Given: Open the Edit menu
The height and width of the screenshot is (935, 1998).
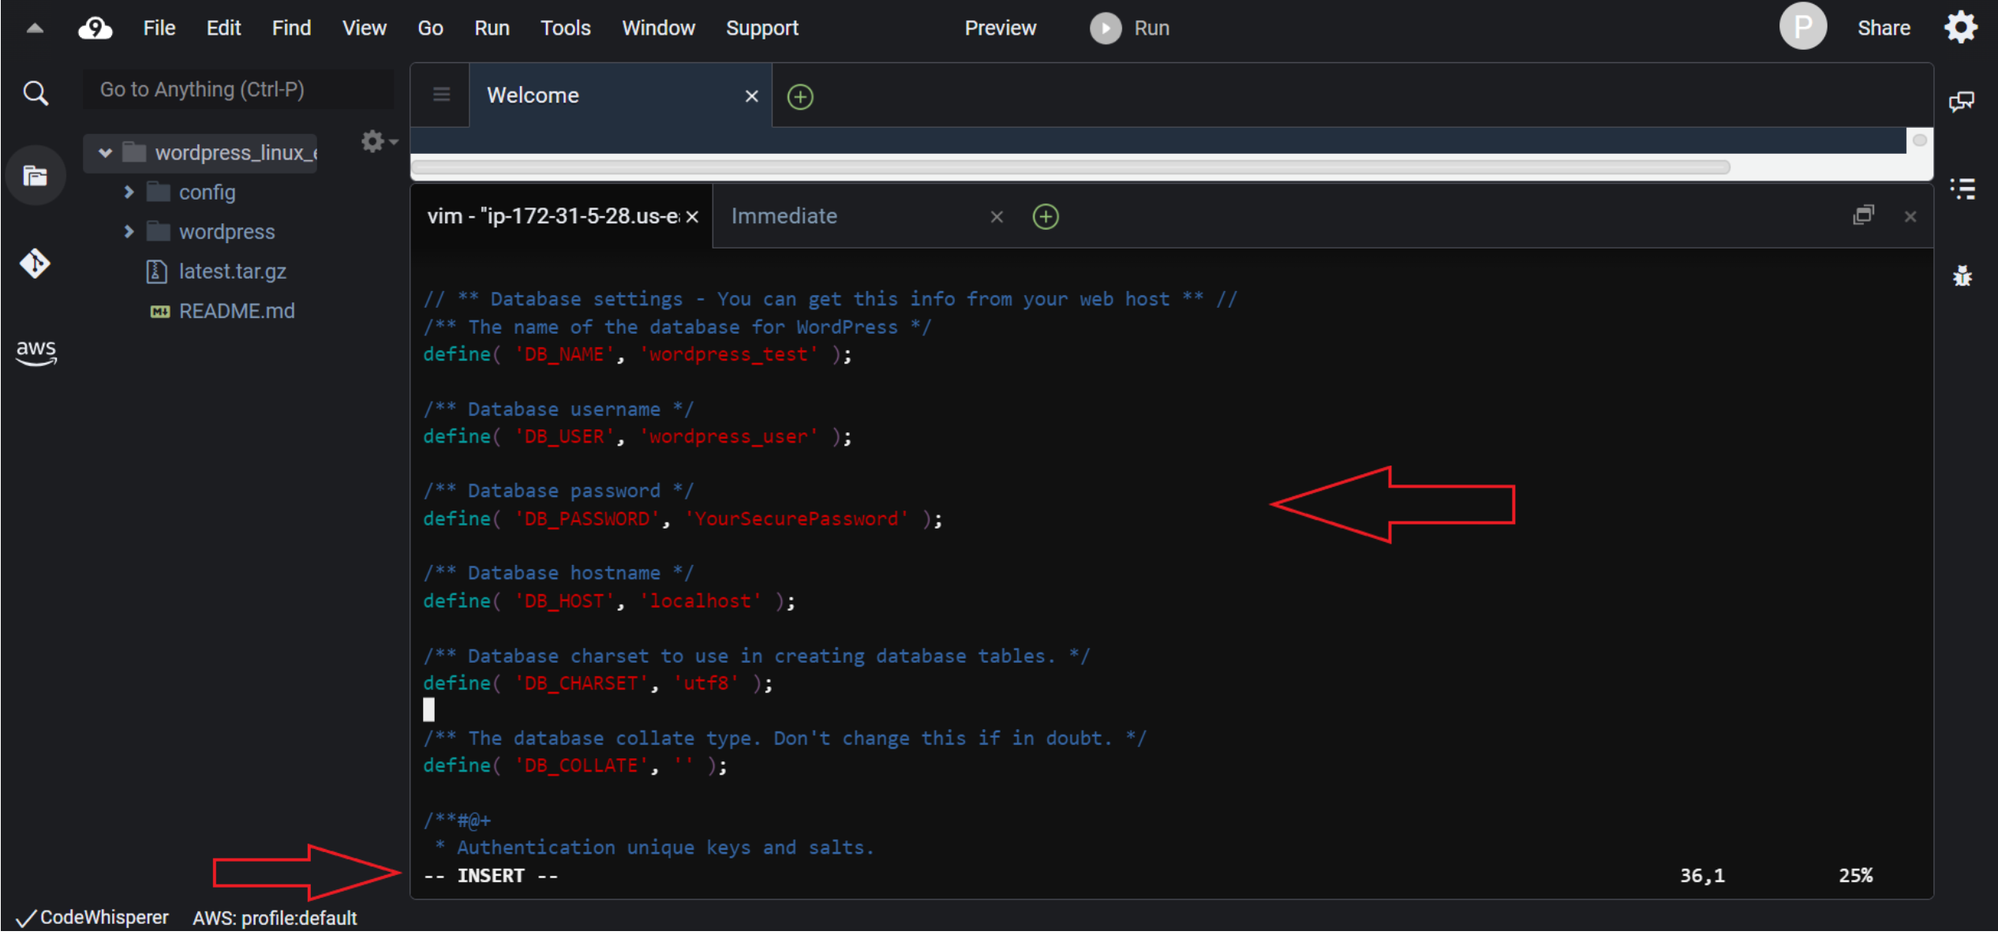Looking at the screenshot, I should tap(223, 28).
